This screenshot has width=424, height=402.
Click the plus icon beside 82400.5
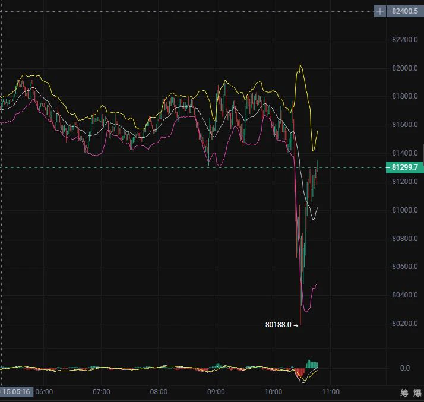tap(380, 11)
